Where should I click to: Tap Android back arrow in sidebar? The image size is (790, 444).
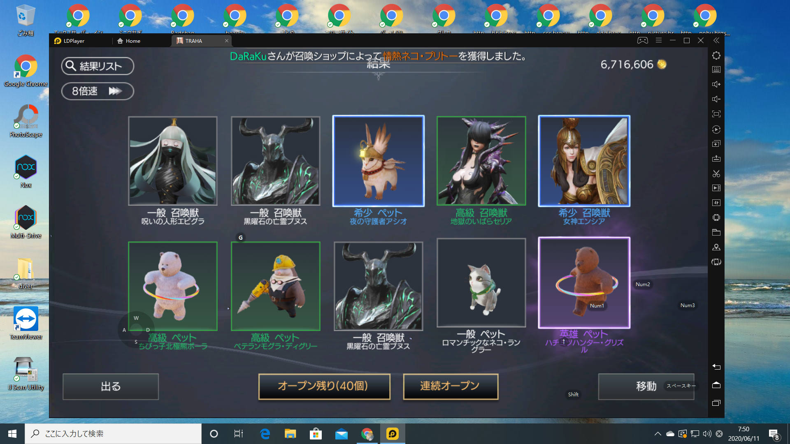716,367
